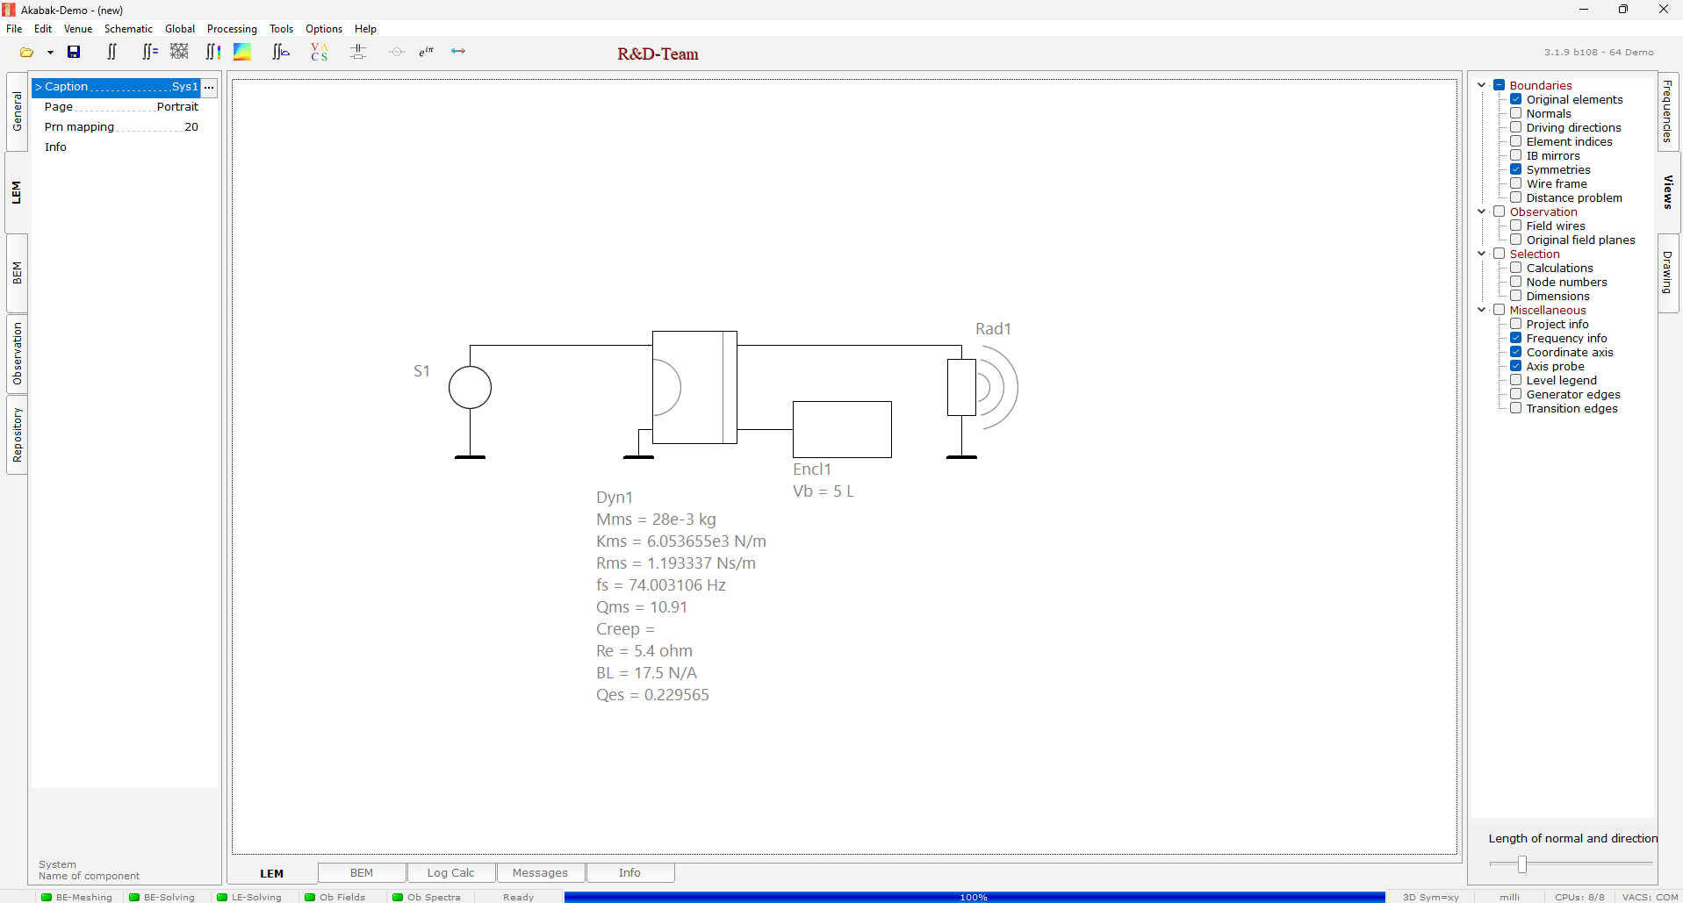The image size is (1683, 903).
Task: Collapse the Boundaries tree group
Action: coord(1482,85)
